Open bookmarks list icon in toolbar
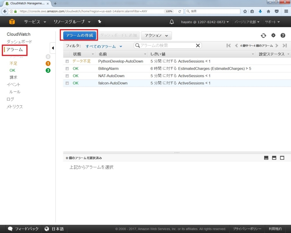The height and width of the screenshot is (233, 291). coord(252,11)
